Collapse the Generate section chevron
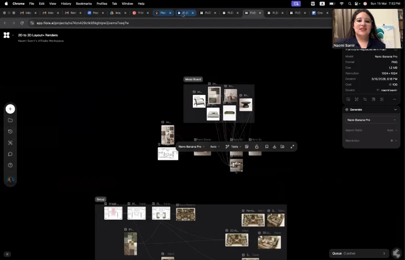Viewport: 405px width, 260px height. pos(395,110)
